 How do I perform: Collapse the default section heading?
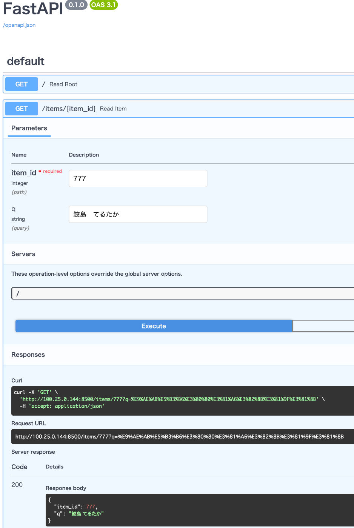26,61
